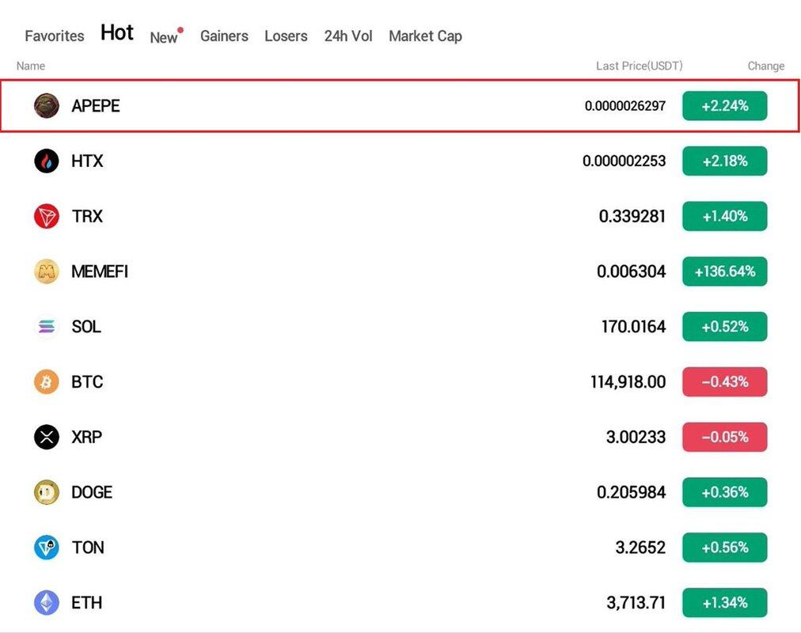Viewport: 801px width, 633px height.
Task: Show the 24h Vol tab
Action: coord(348,36)
